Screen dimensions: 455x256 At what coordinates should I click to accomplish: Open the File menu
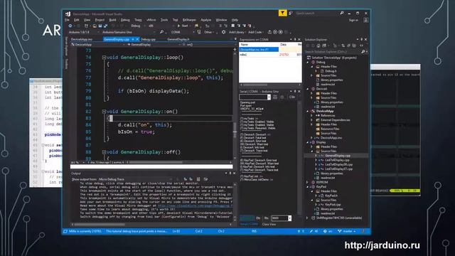click(67, 20)
